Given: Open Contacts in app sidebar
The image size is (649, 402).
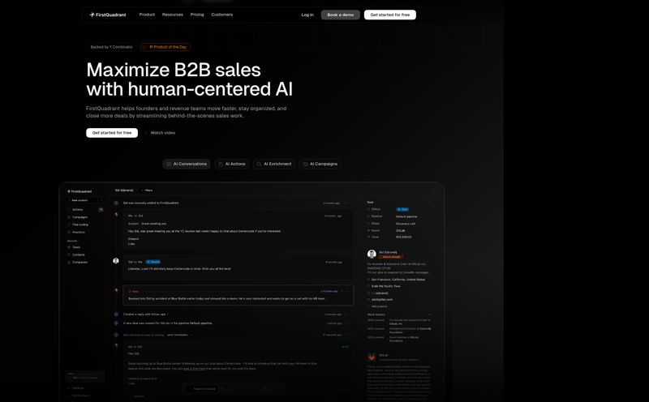Looking at the screenshot, I should pos(78,254).
